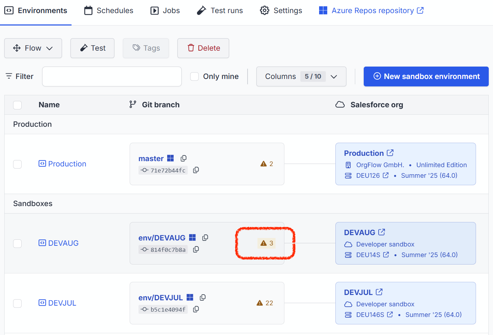Copy the env/DEVAUG branch name

[x=205, y=238]
